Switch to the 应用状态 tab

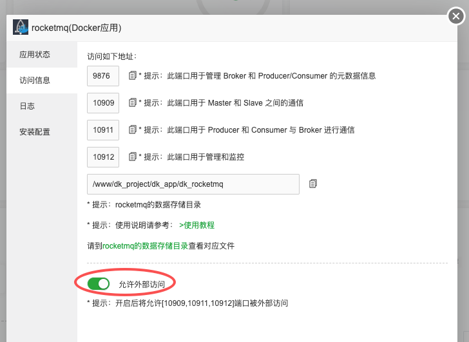[x=35, y=55]
